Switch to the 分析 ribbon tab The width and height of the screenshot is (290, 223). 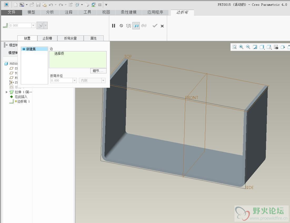coord(50,12)
